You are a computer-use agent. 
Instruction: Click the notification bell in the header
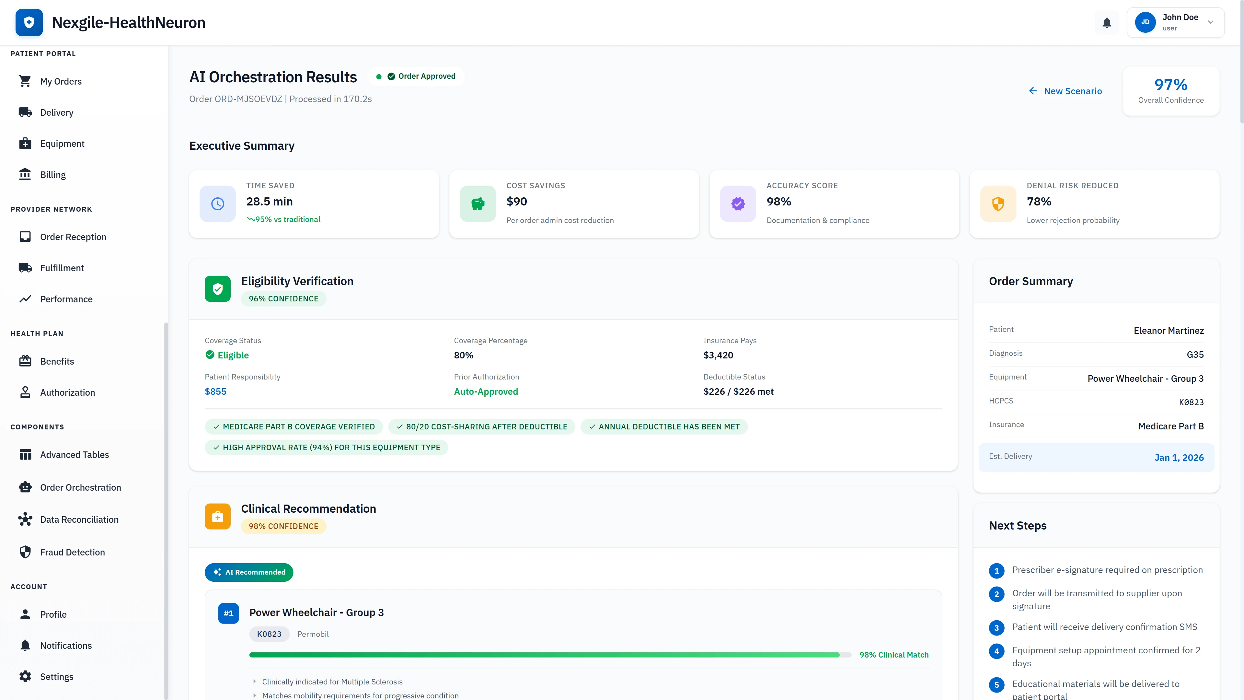[1106, 22]
